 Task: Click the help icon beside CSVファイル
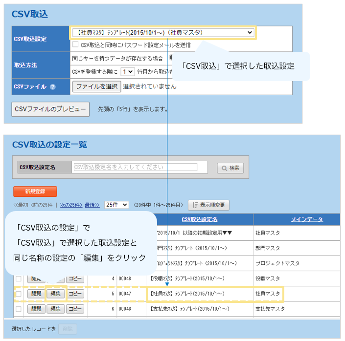[x=53, y=87]
